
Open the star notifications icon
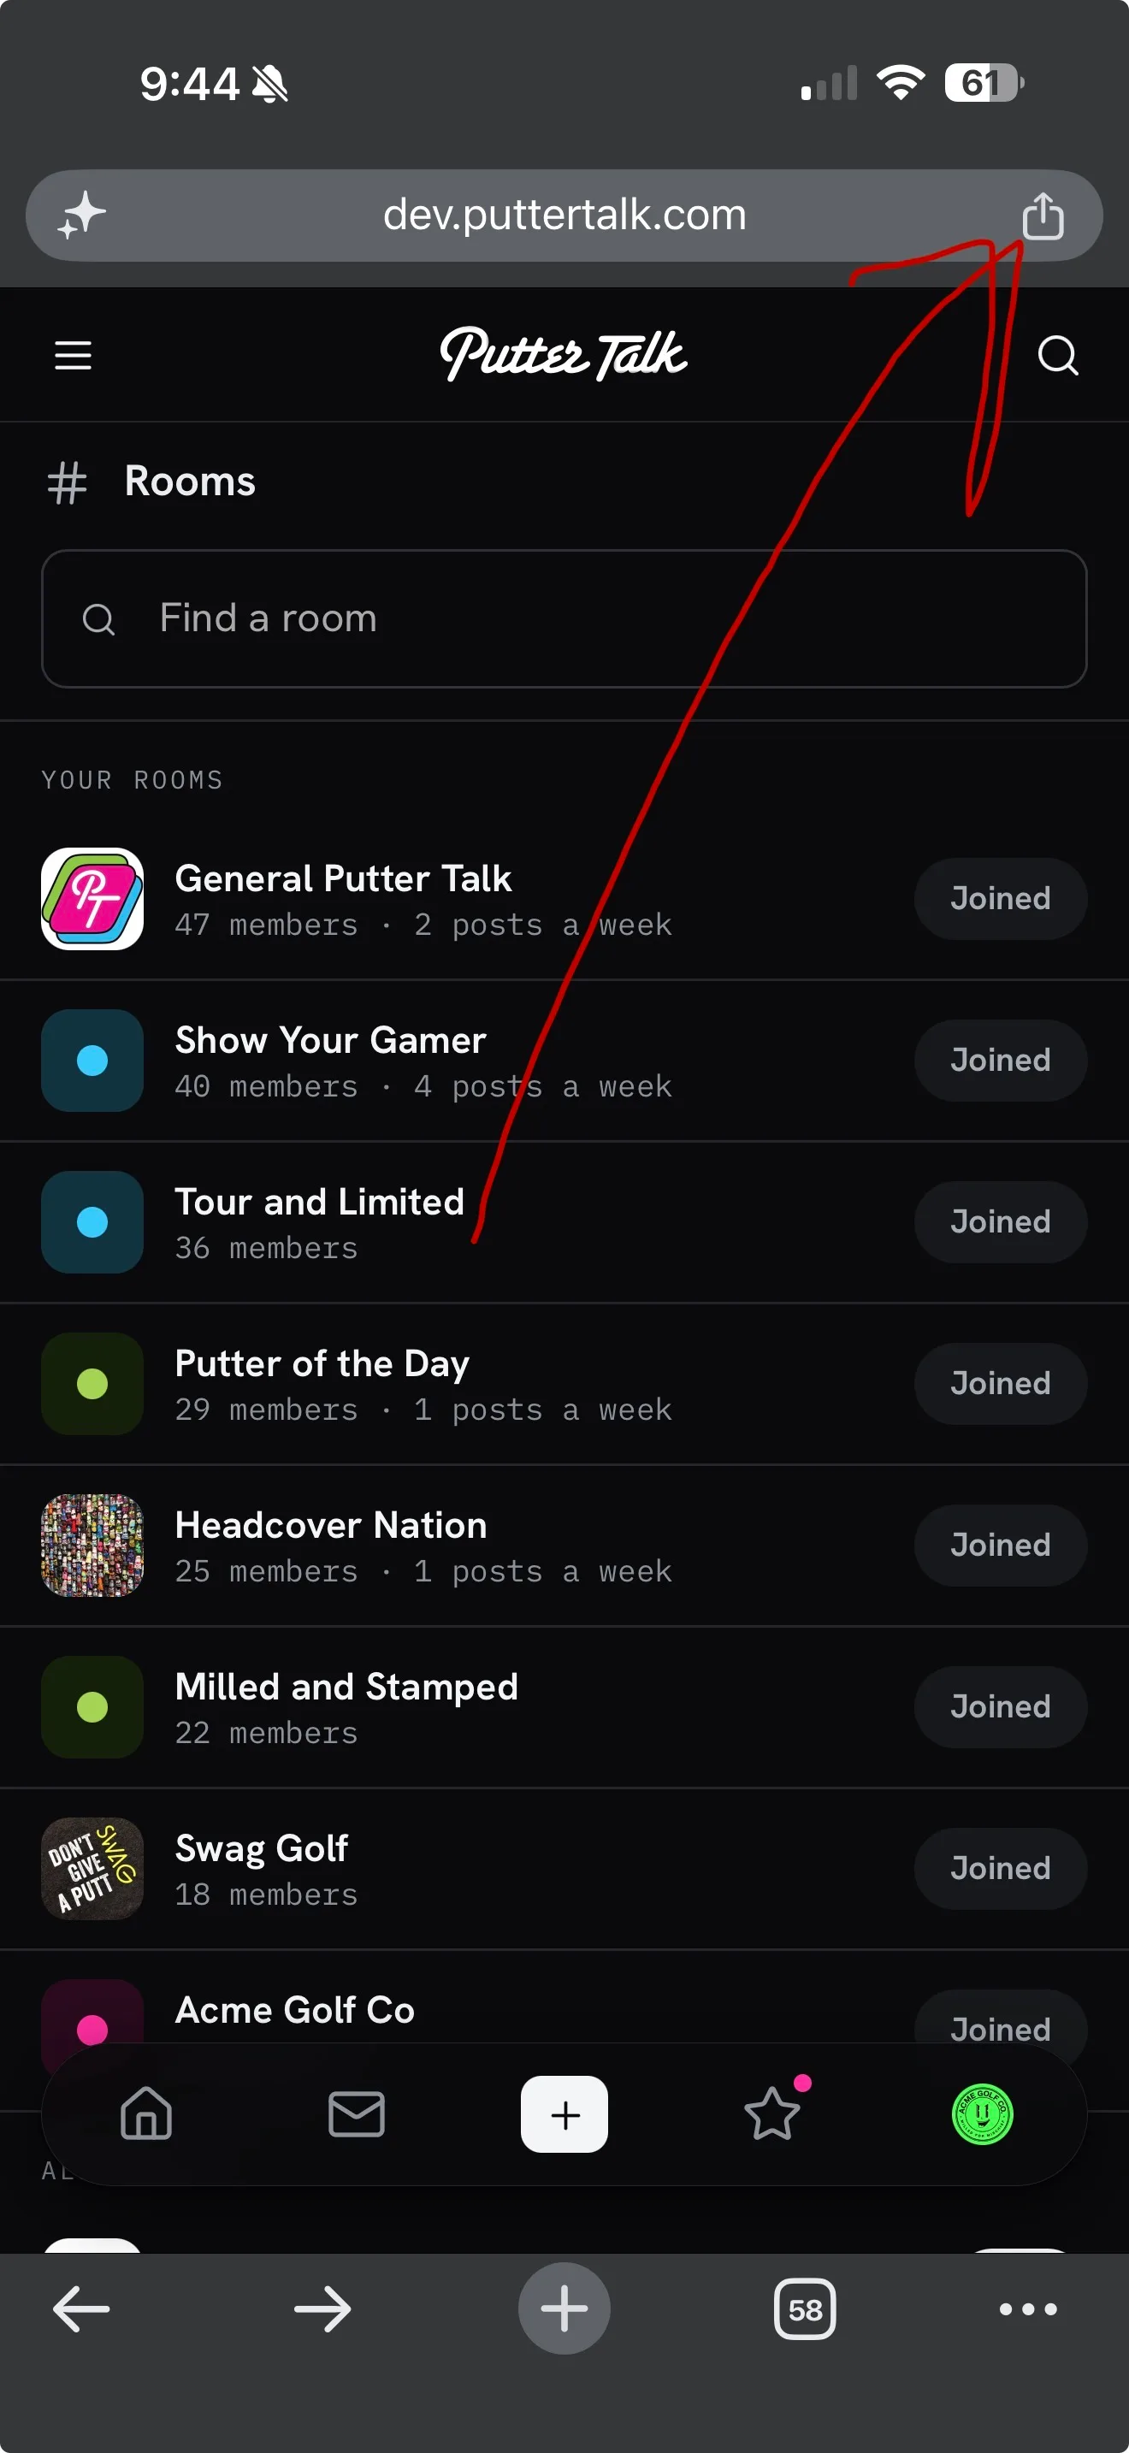(772, 2113)
